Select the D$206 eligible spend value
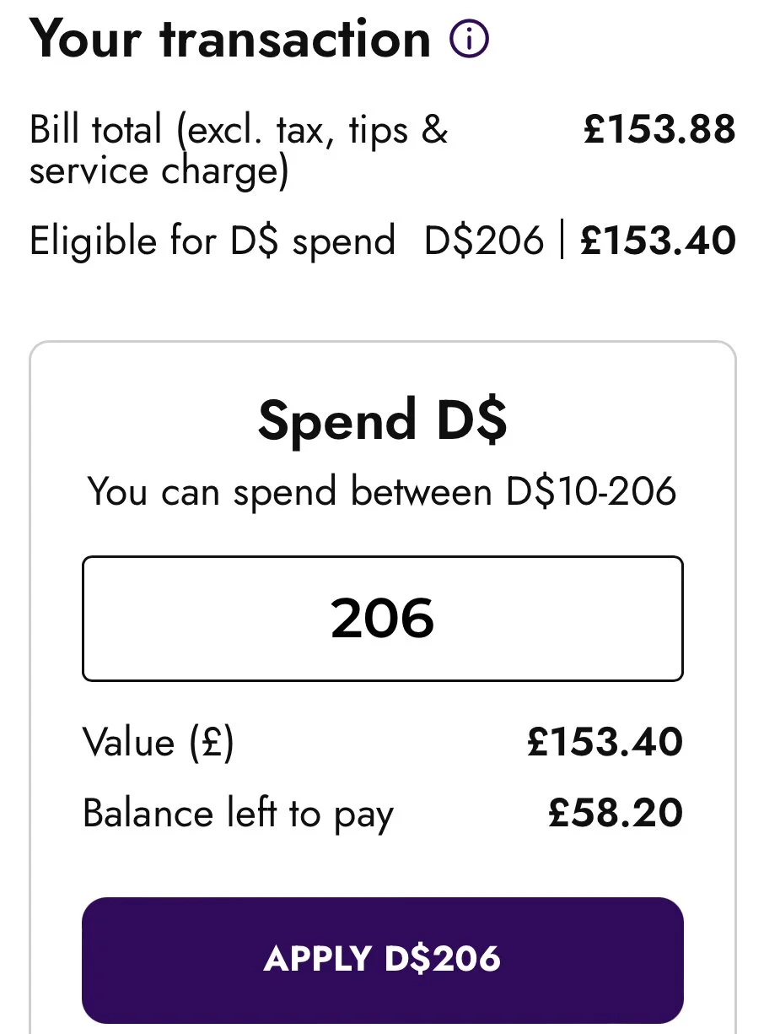 484,241
